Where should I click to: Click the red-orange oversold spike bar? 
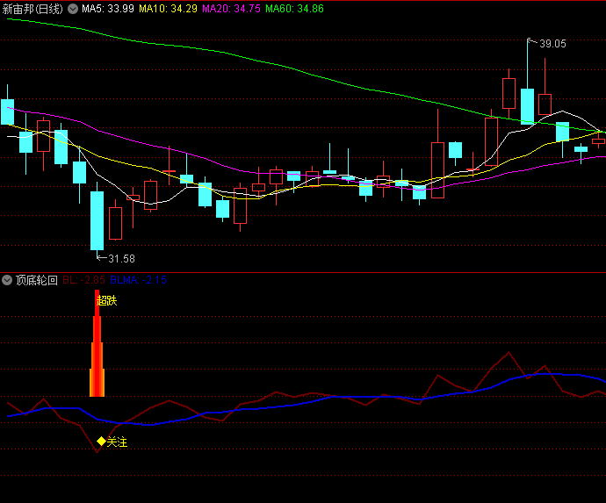pos(97,343)
